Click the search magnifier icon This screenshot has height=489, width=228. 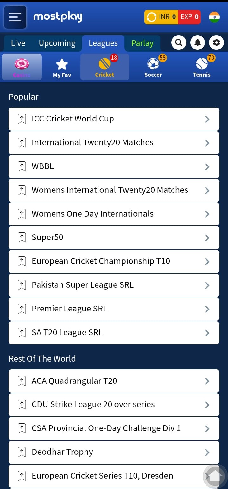tap(179, 42)
